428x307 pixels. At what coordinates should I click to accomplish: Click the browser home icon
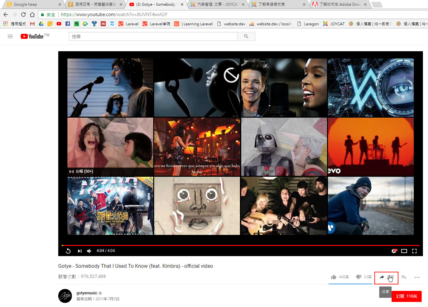[x=32, y=15]
